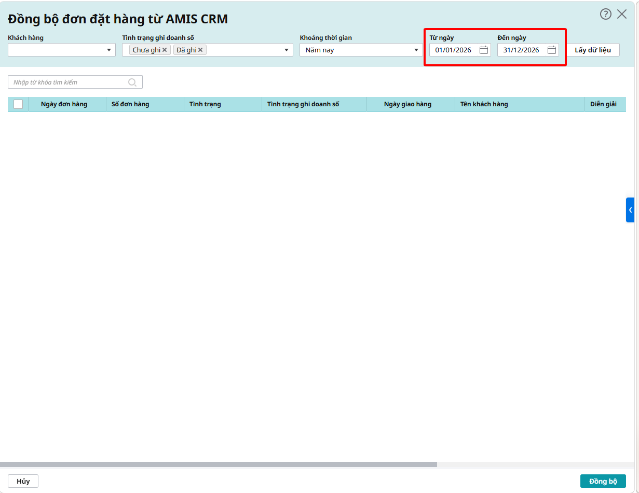639x493 pixels.
Task: Expand the blue side panel arrow
Action: [x=630, y=210]
